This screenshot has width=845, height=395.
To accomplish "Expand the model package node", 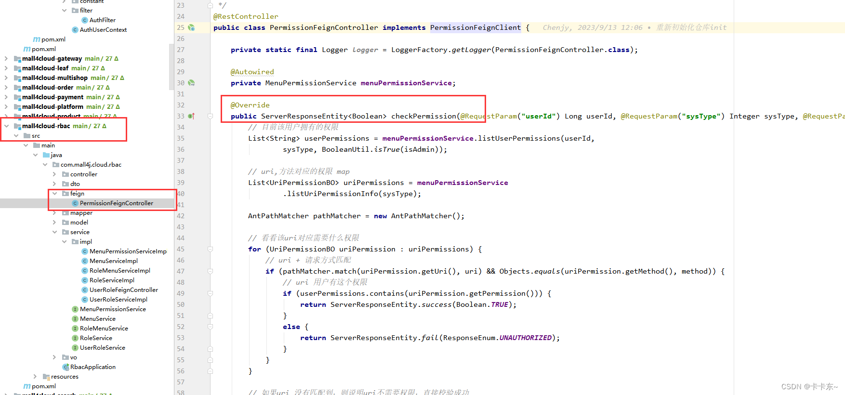I will coord(54,223).
